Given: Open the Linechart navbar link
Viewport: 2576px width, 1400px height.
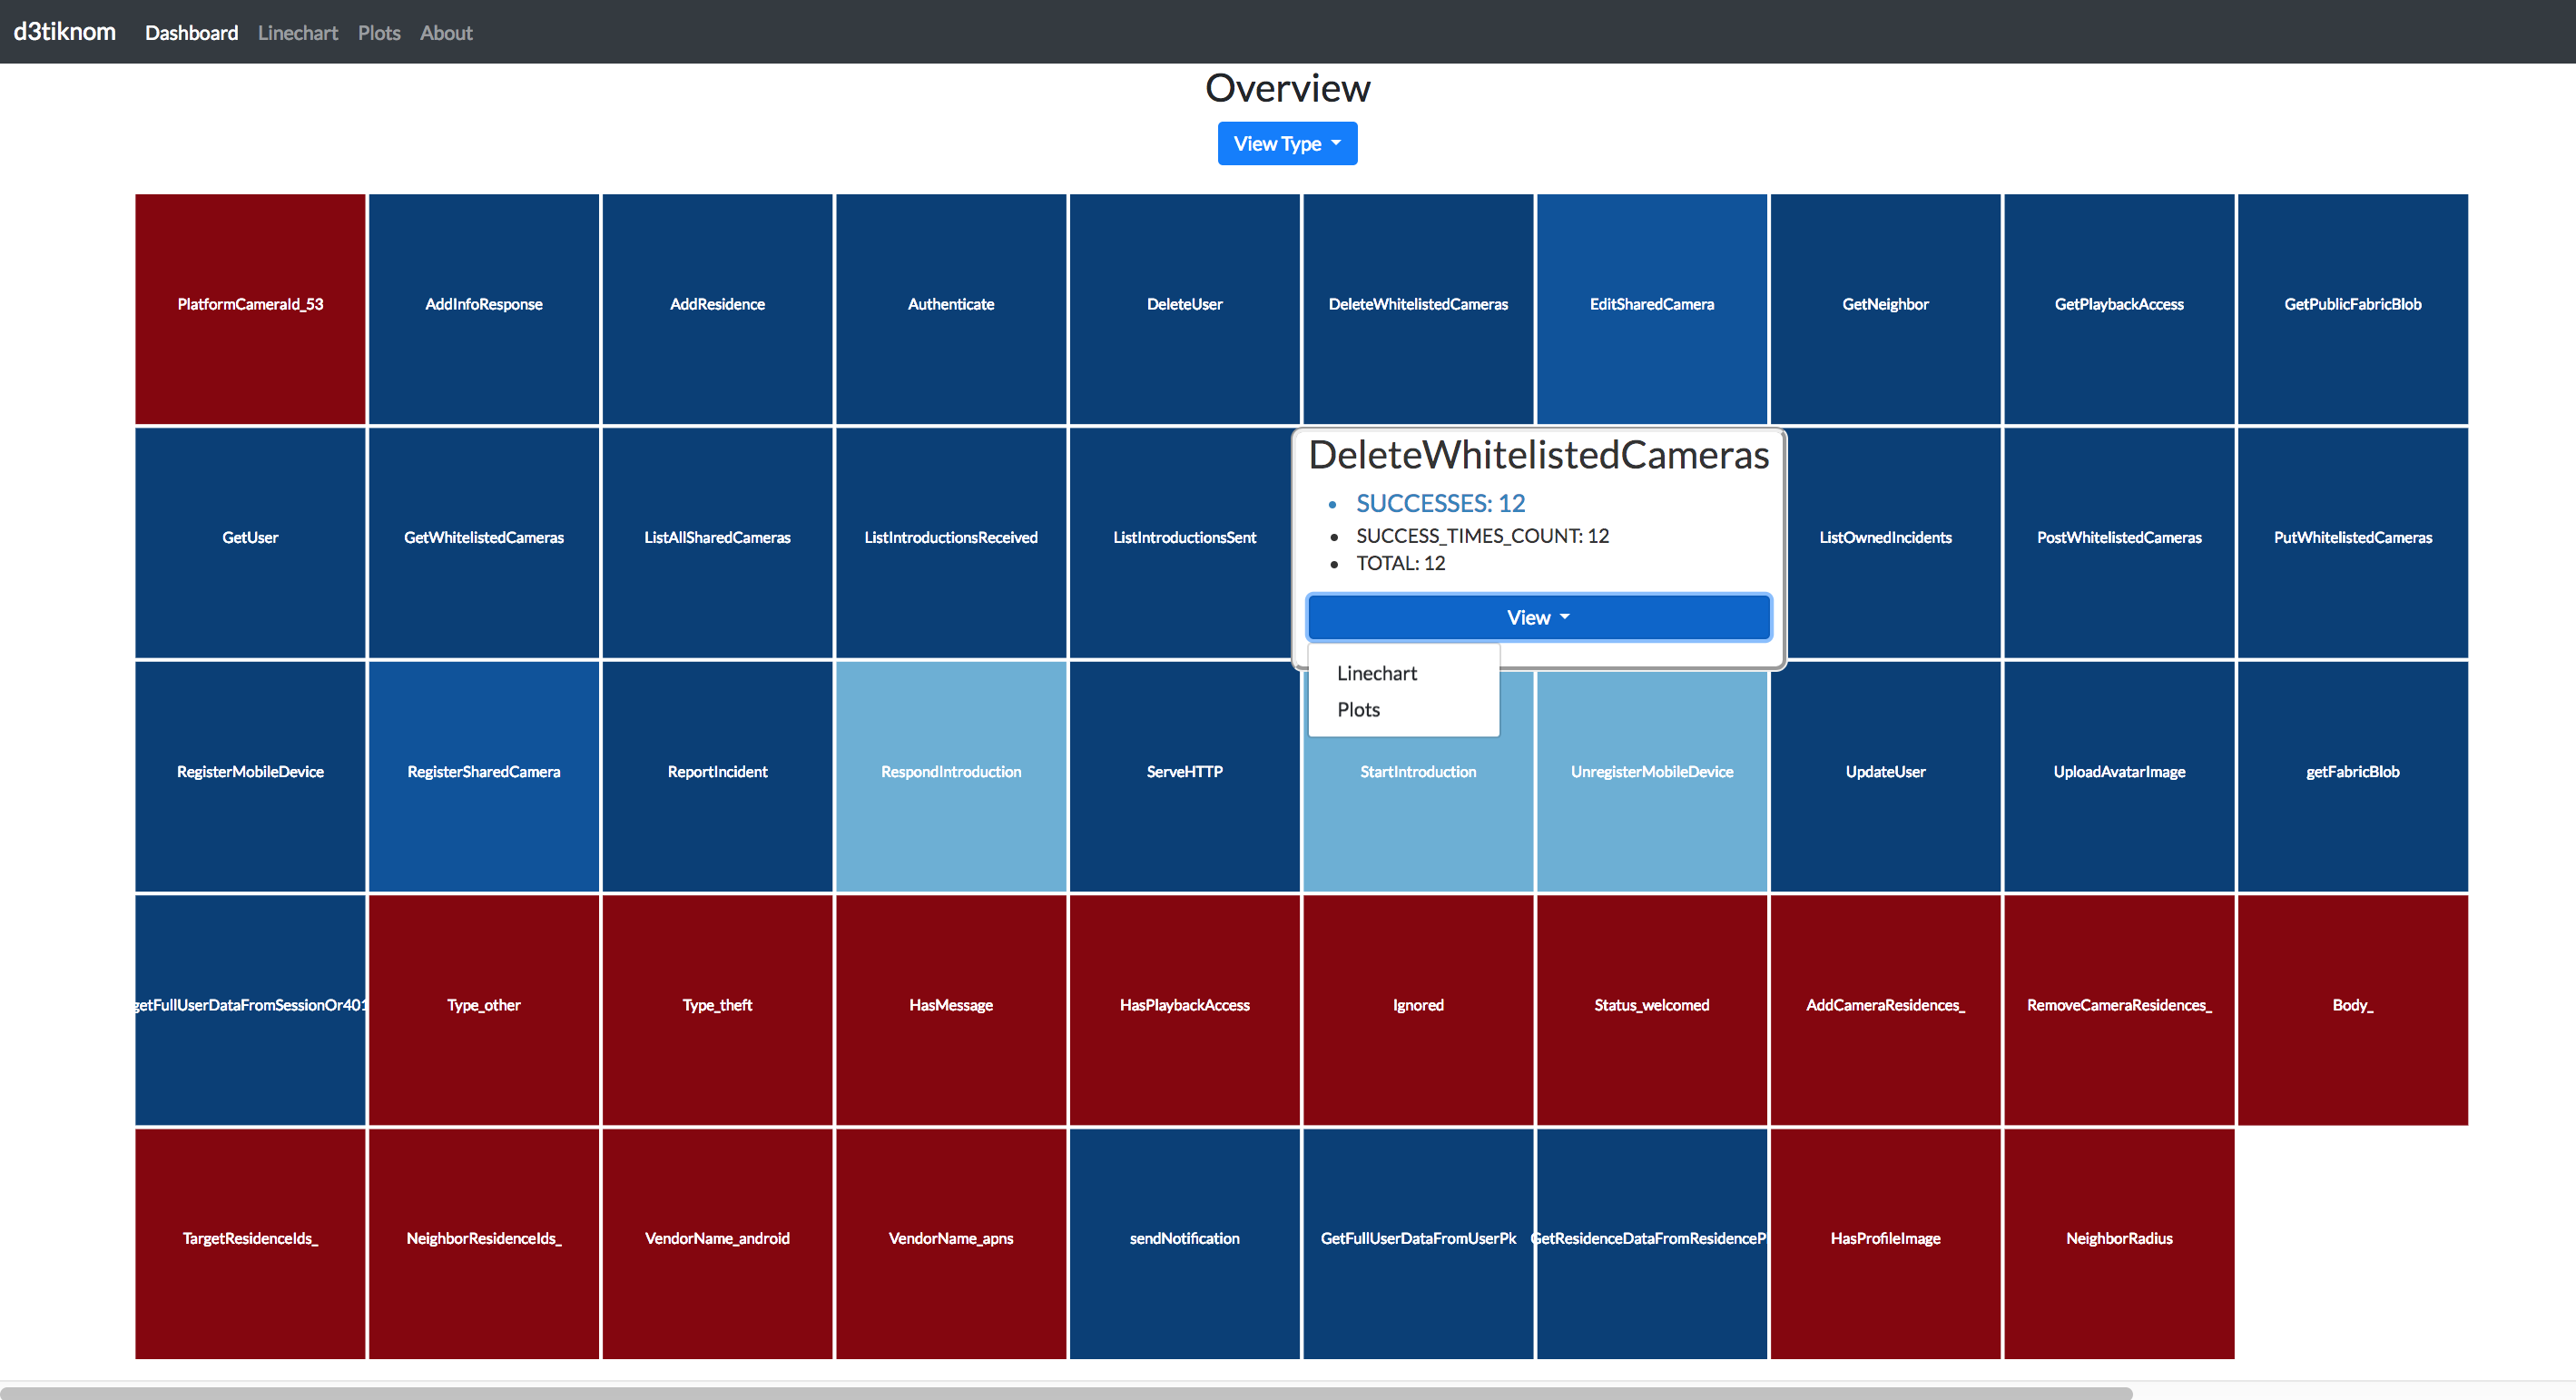Looking at the screenshot, I should tap(298, 33).
